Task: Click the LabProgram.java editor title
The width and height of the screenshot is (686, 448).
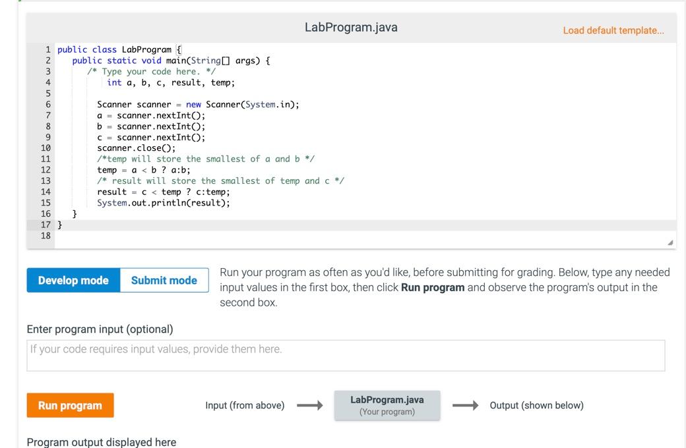Action: [x=351, y=27]
